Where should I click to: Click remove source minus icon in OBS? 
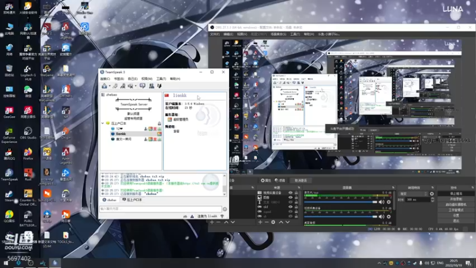coord(267,222)
